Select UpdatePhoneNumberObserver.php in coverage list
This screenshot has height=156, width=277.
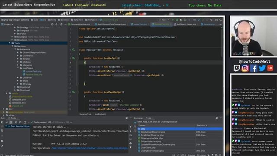pos(158,144)
